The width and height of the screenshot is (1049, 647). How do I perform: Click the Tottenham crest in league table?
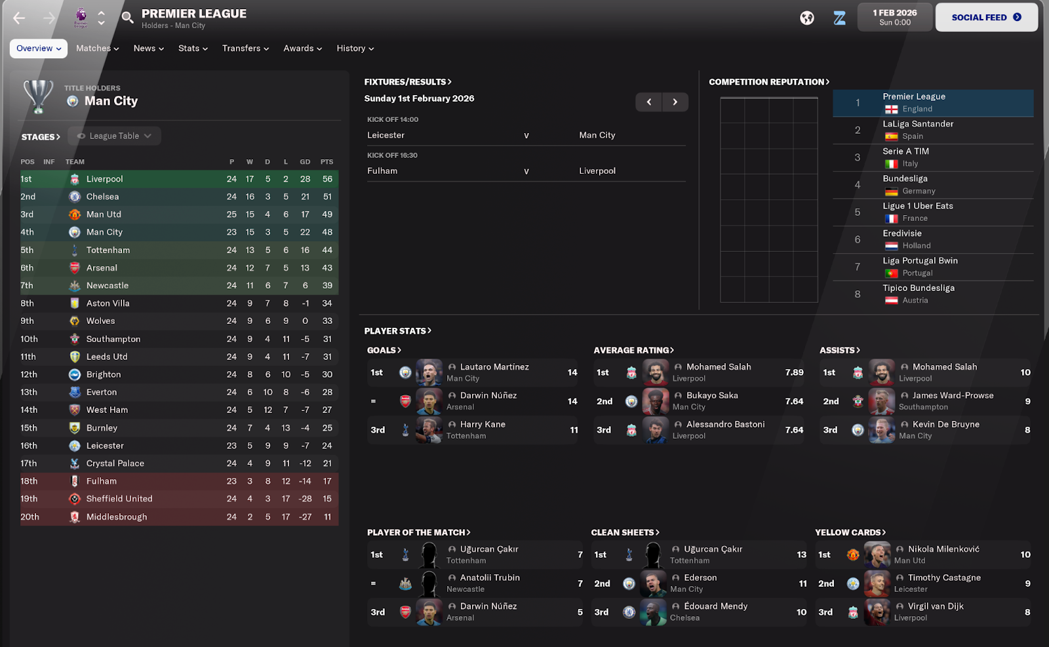tap(75, 250)
